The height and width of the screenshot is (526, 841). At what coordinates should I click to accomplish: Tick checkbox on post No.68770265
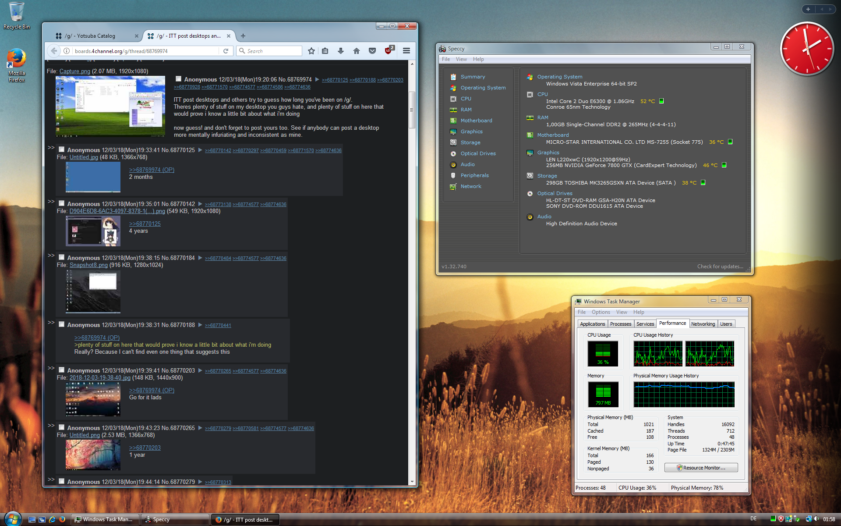coord(62,427)
